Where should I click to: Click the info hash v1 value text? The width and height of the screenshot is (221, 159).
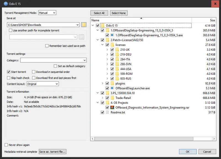(x=52, y=106)
